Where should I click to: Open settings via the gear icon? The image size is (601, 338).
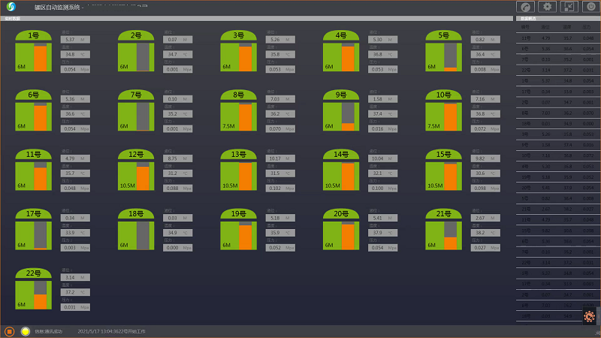click(x=548, y=7)
